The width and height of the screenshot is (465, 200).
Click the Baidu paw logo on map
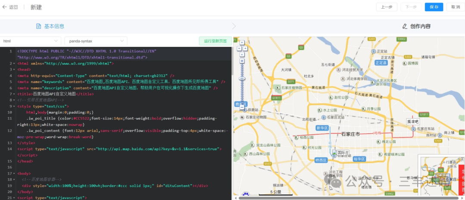point(246,195)
